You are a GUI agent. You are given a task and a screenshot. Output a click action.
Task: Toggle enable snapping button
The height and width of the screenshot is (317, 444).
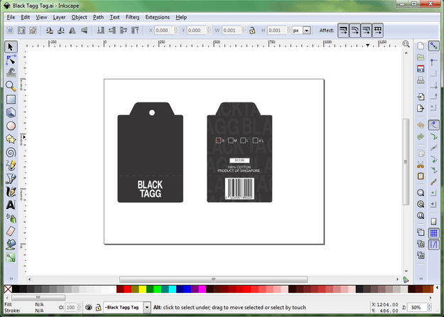(434, 46)
